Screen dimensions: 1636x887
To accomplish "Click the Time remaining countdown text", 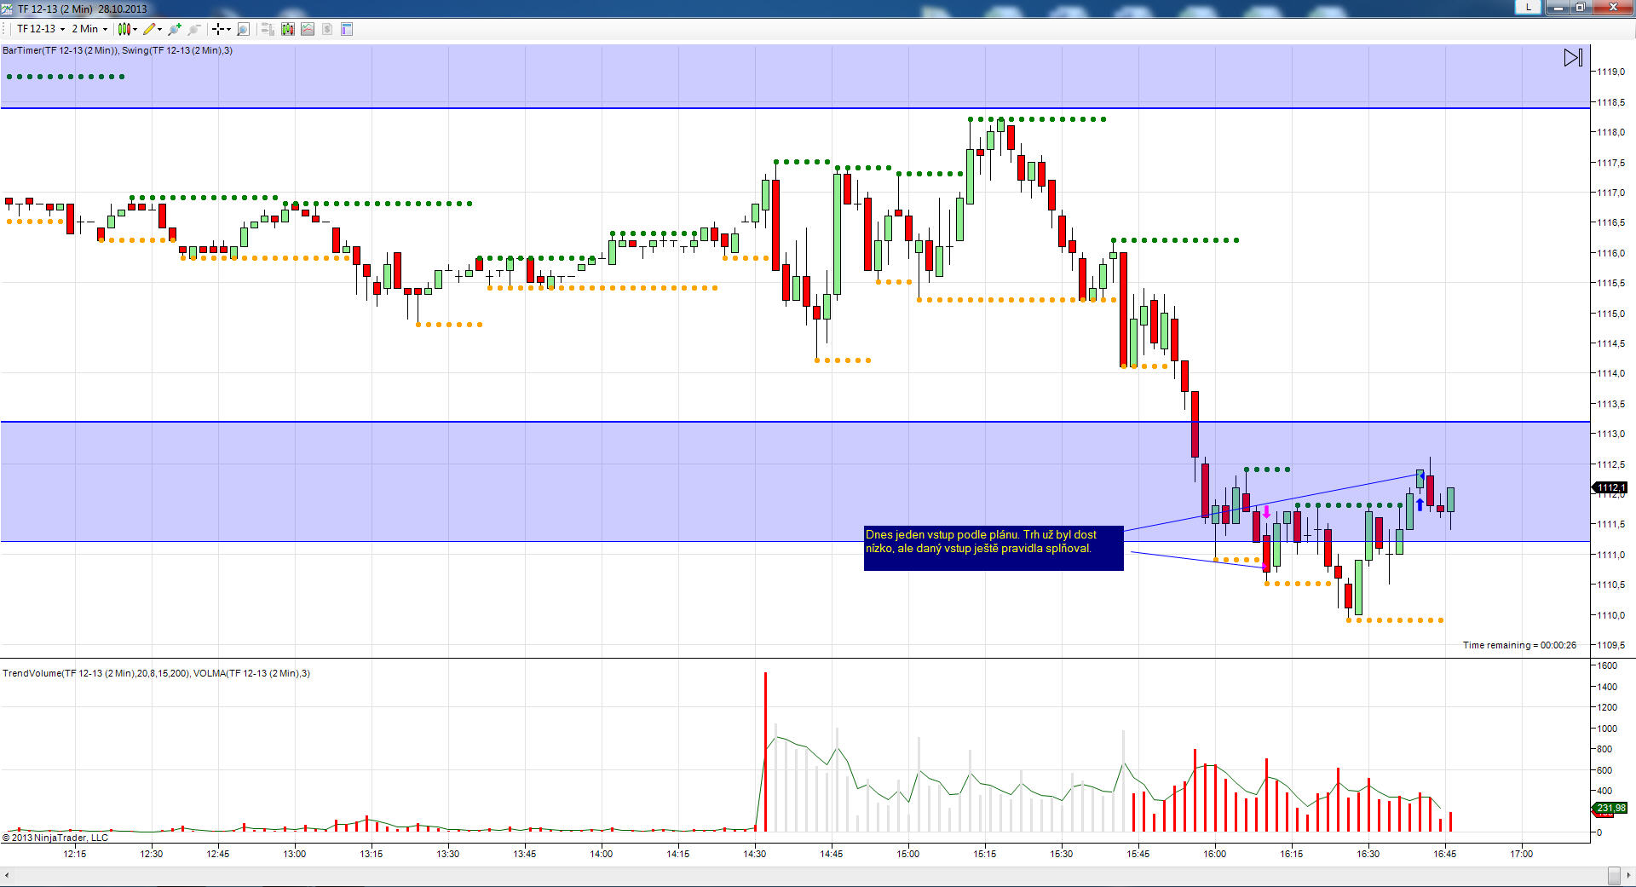I will [x=1519, y=645].
